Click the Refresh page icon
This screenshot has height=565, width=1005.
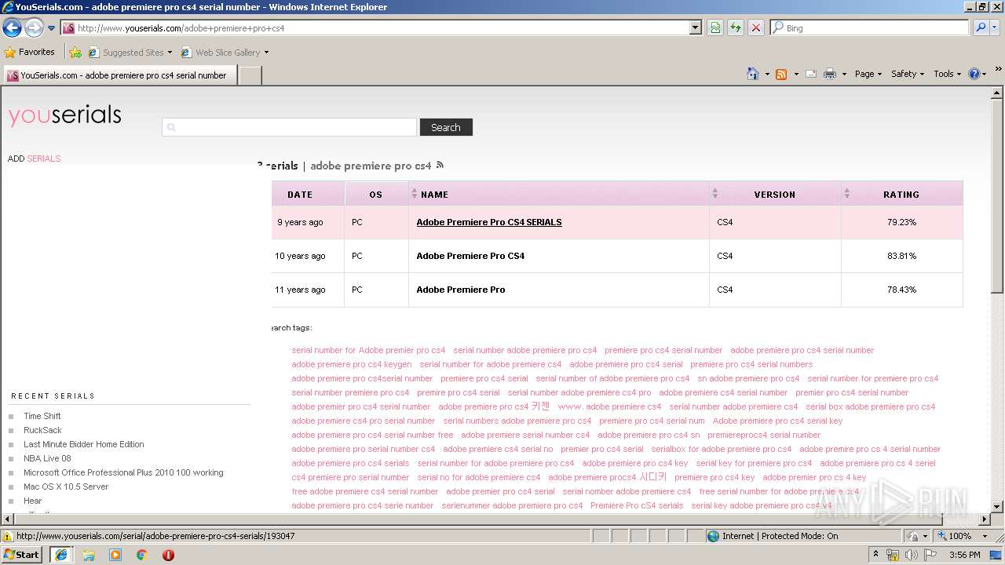pos(736,27)
